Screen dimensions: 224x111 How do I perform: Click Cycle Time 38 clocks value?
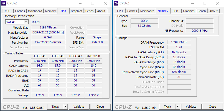(179, 67)
